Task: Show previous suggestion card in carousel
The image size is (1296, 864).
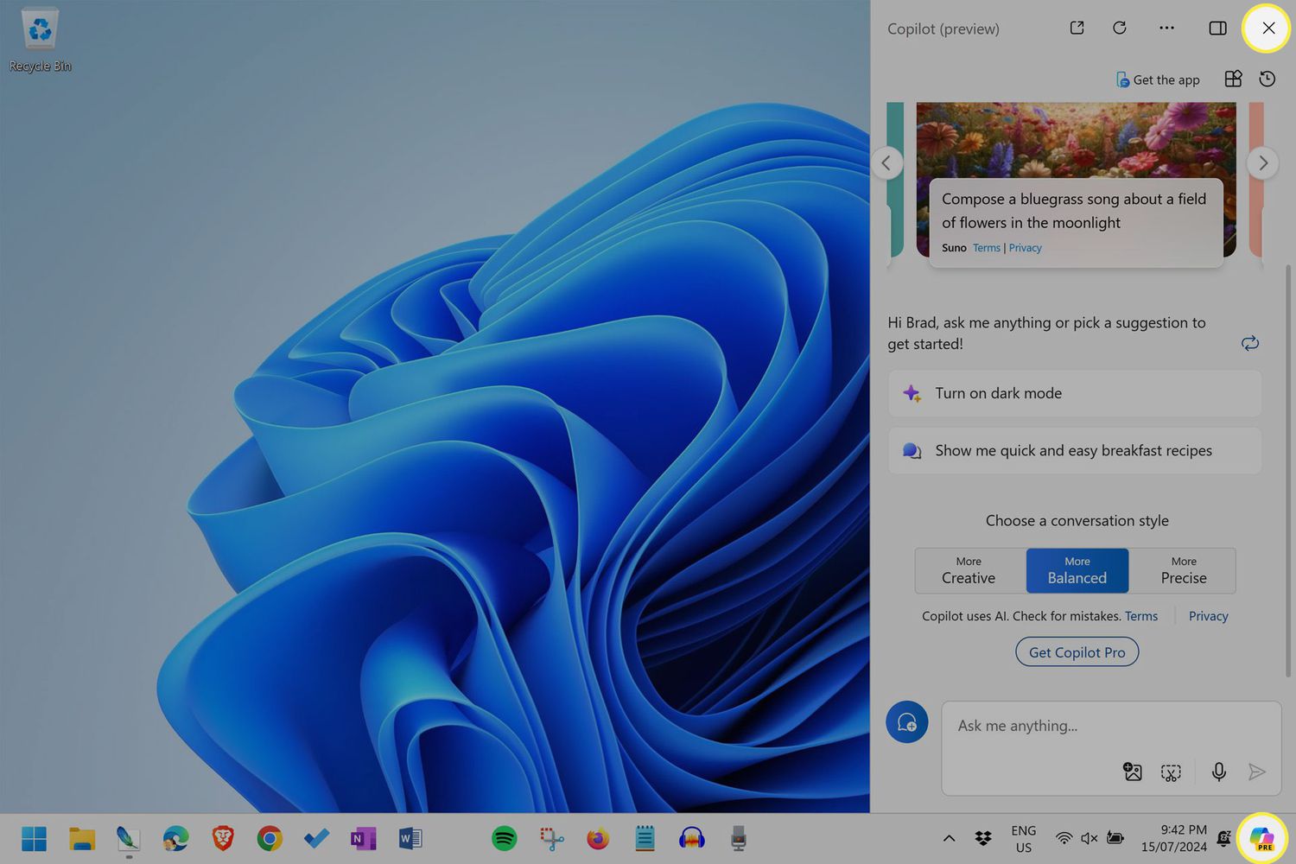Action: 886,162
